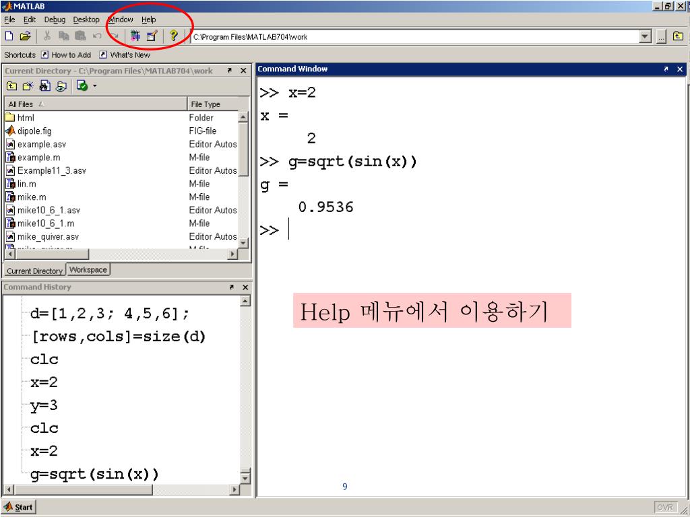Click the Open file toolbar icon

(25, 36)
